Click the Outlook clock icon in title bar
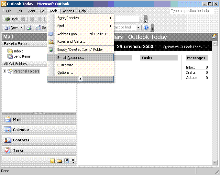 tap(4, 4)
